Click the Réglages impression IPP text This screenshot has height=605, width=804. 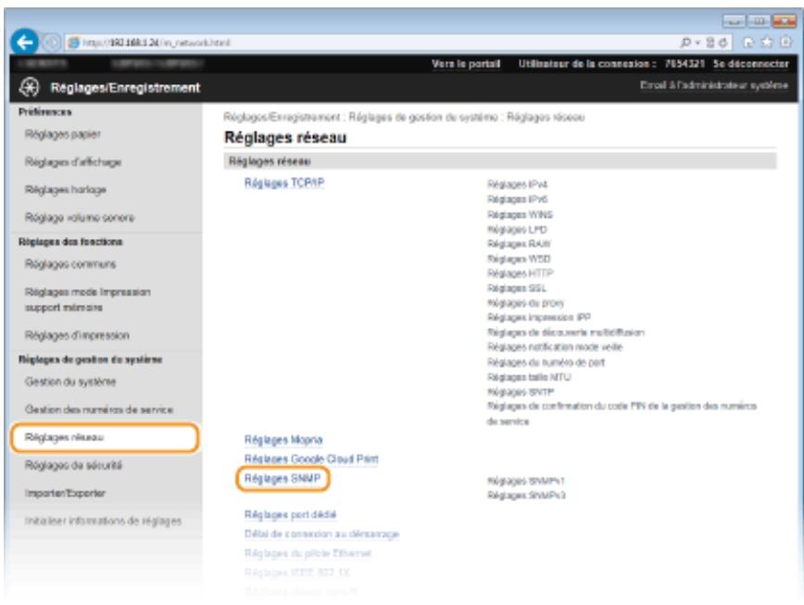pyautogui.click(x=539, y=318)
